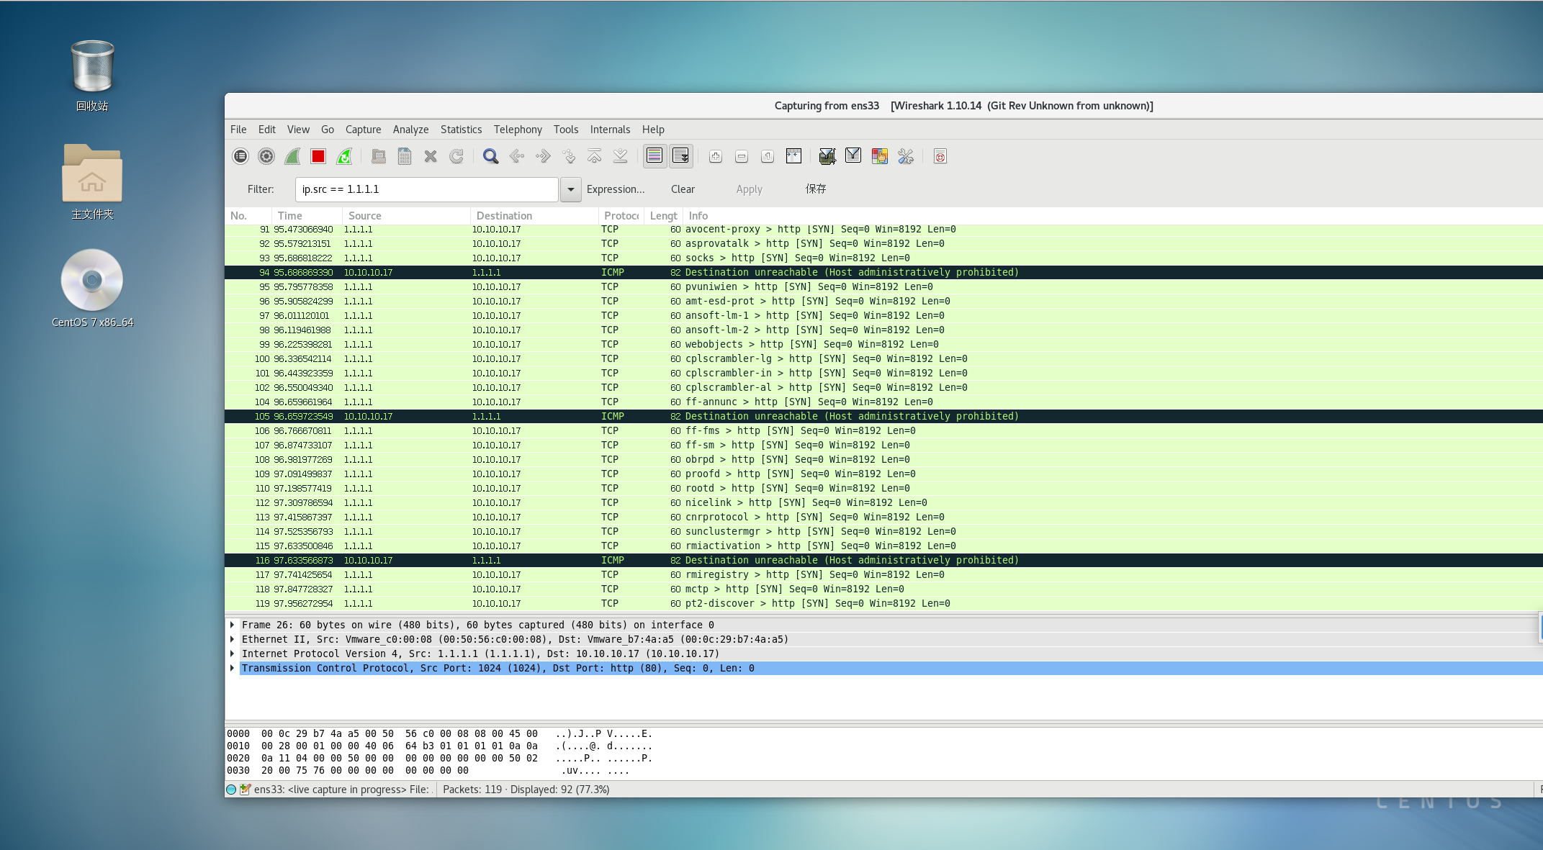The image size is (1543, 850).
Task: Click the resize all columns icon
Action: [x=793, y=156]
